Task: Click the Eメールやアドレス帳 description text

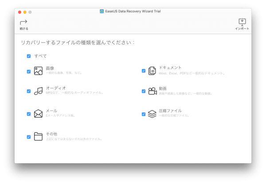Action: click(x=60, y=115)
